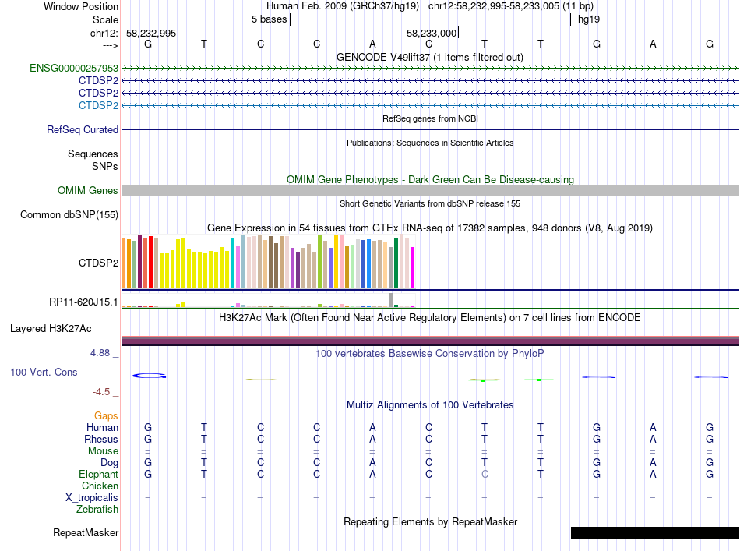The height and width of the screenshot is (551, 740).
Task: Click the Mouse species label
Action: click(x=103, y=451)
